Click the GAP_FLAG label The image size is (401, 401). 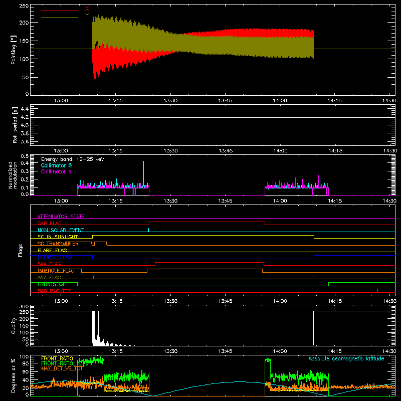(x=49, y=223)
